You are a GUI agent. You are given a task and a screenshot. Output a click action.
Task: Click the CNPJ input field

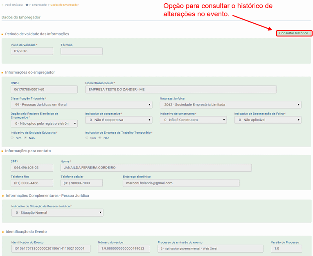(44, 90)
